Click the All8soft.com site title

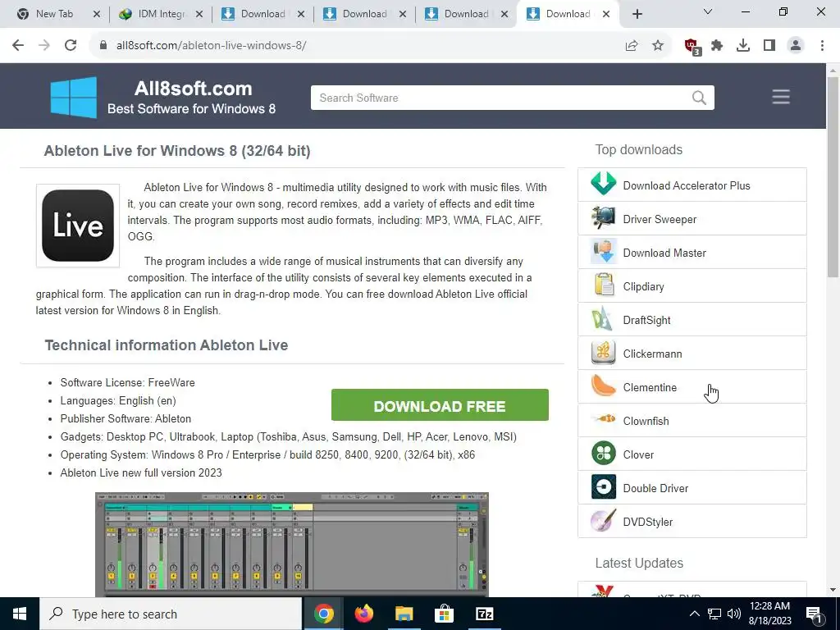193,89
